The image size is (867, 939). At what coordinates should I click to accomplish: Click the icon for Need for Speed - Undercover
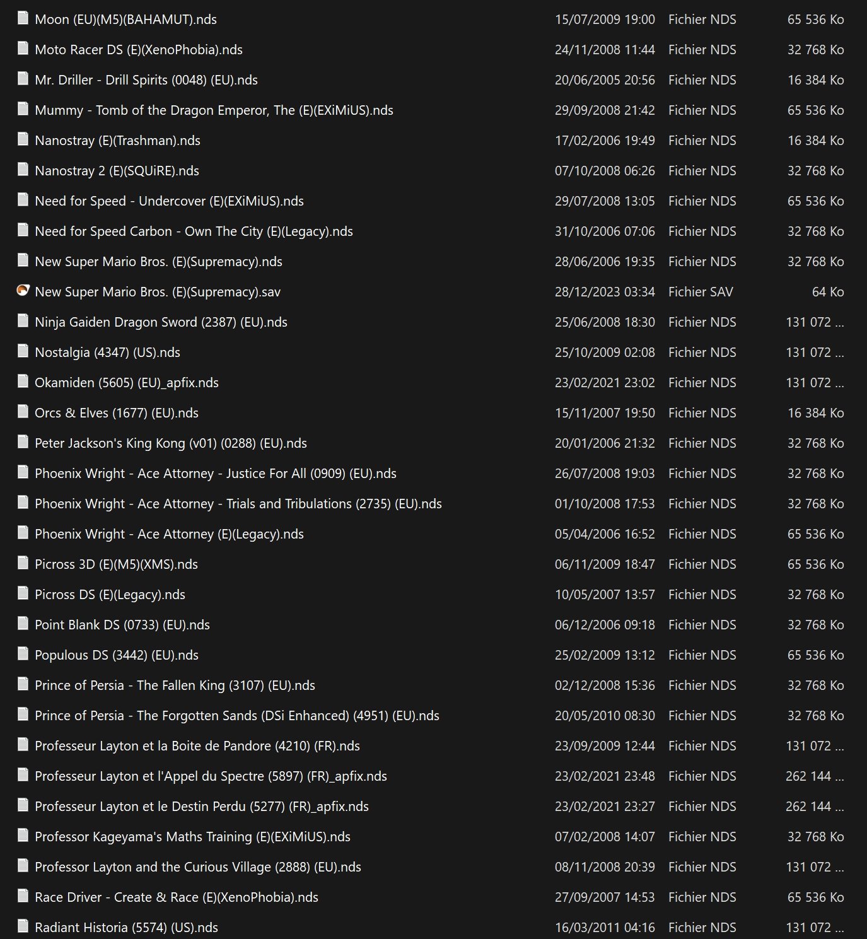tap(23, 200)
